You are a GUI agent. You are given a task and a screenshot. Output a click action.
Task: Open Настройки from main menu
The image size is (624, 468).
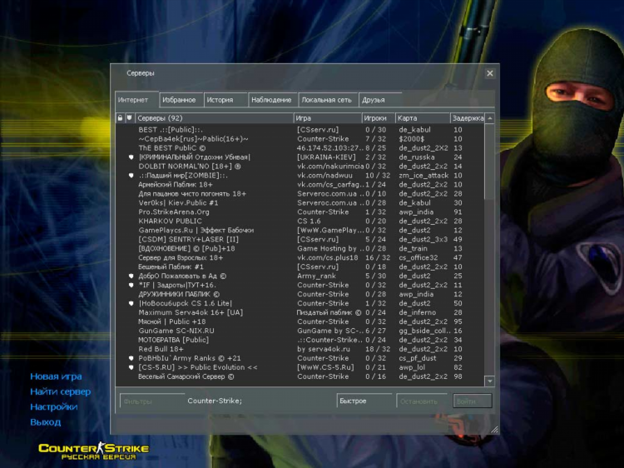pyautogui.click(x=54, y=406)
